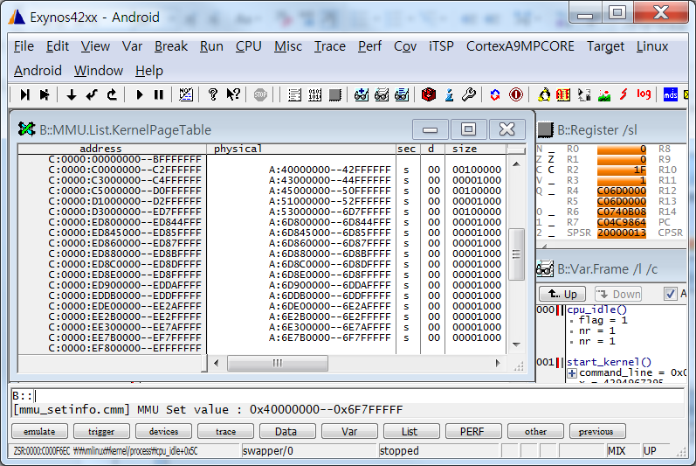Click the single Step toolbar icon
This screenshot has height=466, width=696.
tap(24, 94)
